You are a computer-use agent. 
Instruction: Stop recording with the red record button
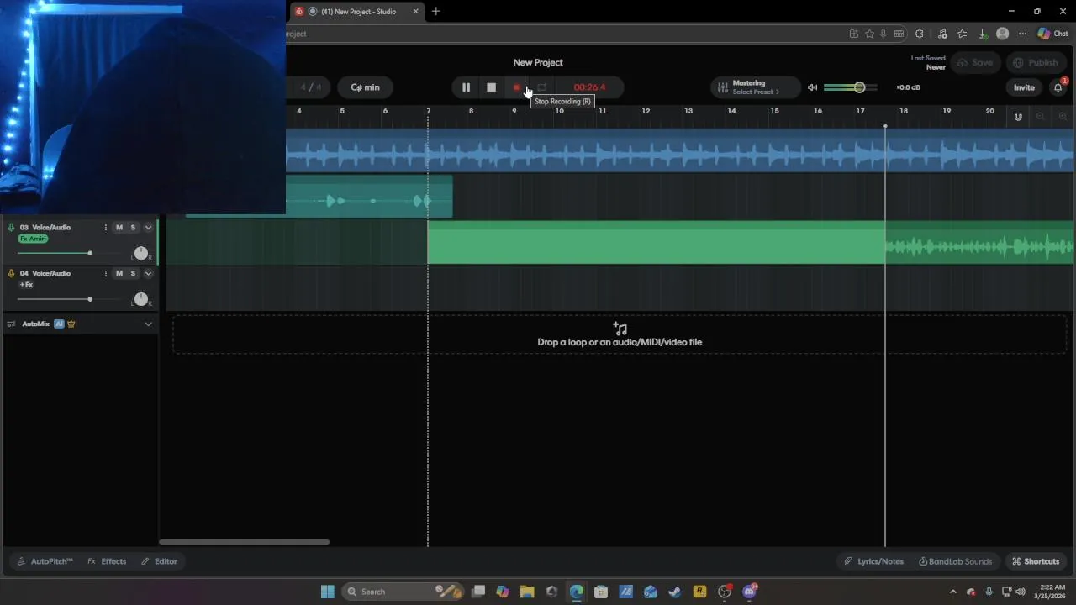click(517, 87)
